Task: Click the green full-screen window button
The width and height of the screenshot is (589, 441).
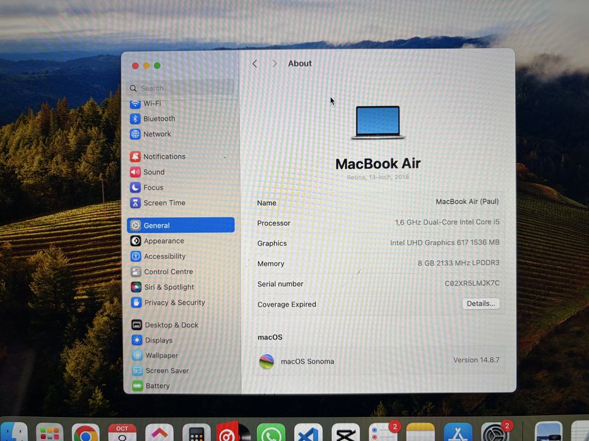Action: tap(157, 66)
